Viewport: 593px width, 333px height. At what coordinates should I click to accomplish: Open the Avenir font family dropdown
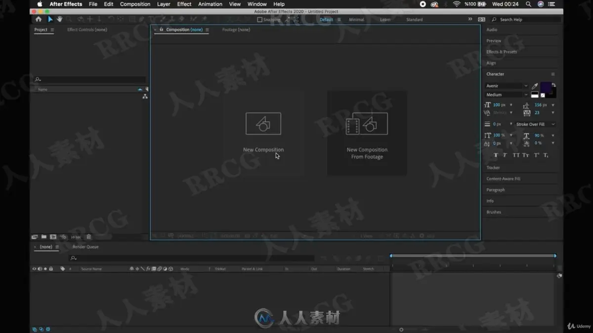(x=507, y=86)
